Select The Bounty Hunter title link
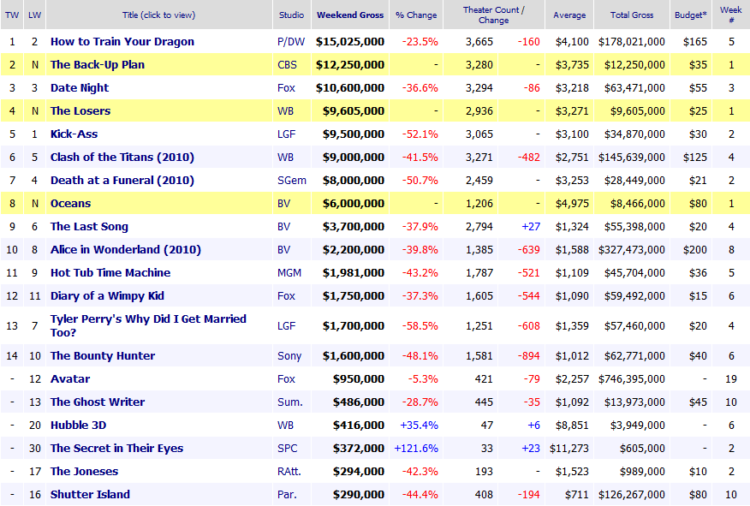This screenshot has height=506, width=750. [x=103, y=356]
